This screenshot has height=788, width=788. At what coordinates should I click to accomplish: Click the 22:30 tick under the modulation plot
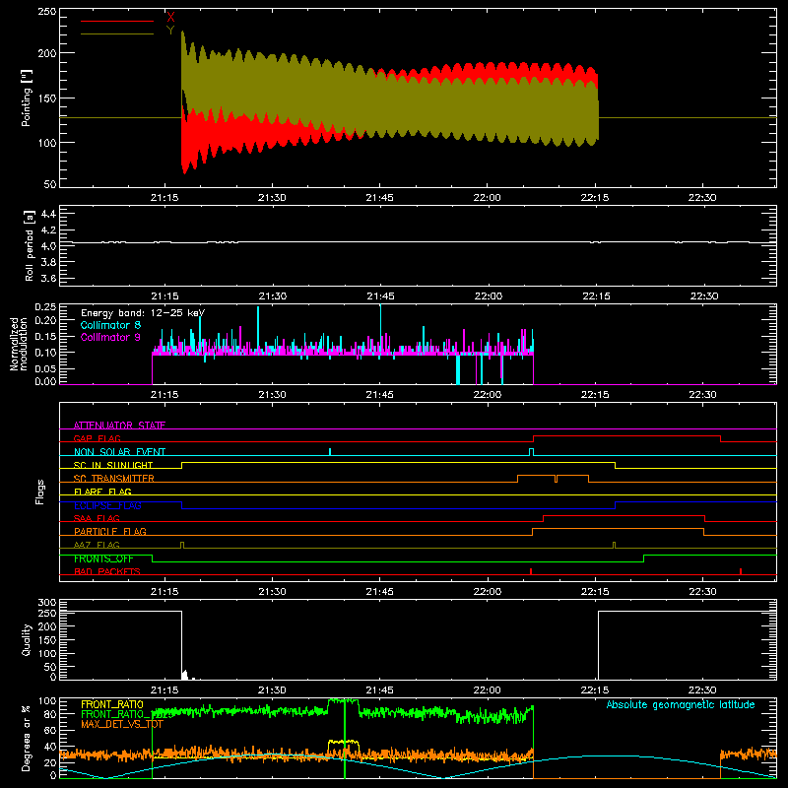point(702,395)
